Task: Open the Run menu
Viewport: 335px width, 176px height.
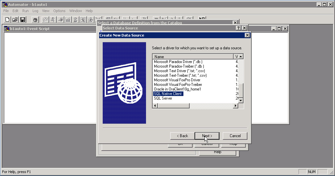Action: [25, 11]
